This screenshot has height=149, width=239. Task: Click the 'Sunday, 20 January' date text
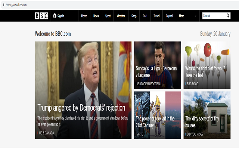pyautogui.click(x=215, y=34)
